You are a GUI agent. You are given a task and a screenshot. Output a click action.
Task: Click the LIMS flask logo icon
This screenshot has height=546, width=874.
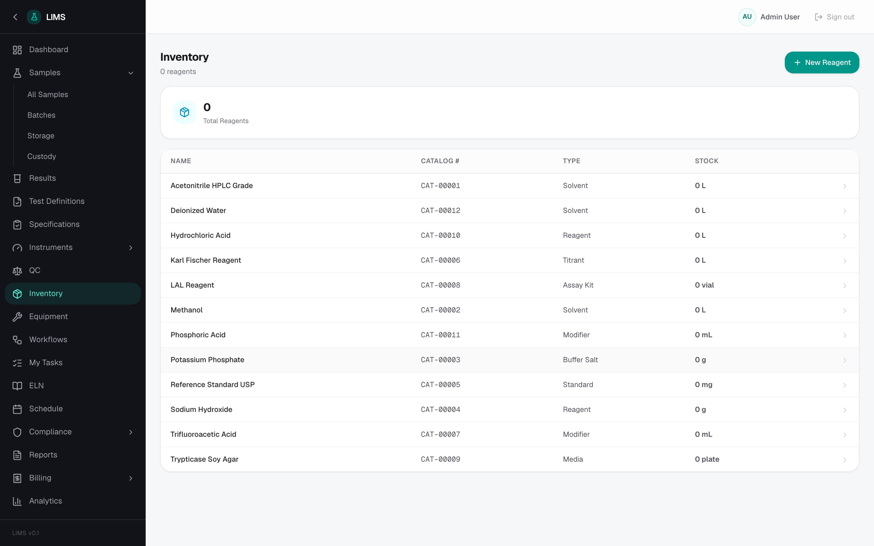34,17
